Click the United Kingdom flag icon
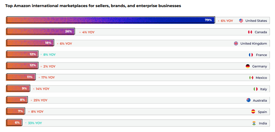Image resolution: width=275 pixels, height=132 pixels. [x=236, y=44]
